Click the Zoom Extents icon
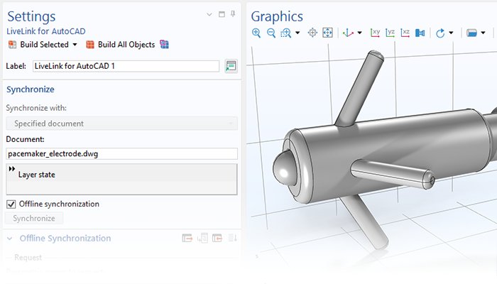The image size is (497, 284). (x=327, y=33)
